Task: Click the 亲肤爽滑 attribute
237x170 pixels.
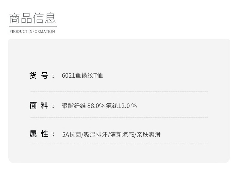Action: click(148, 134)
